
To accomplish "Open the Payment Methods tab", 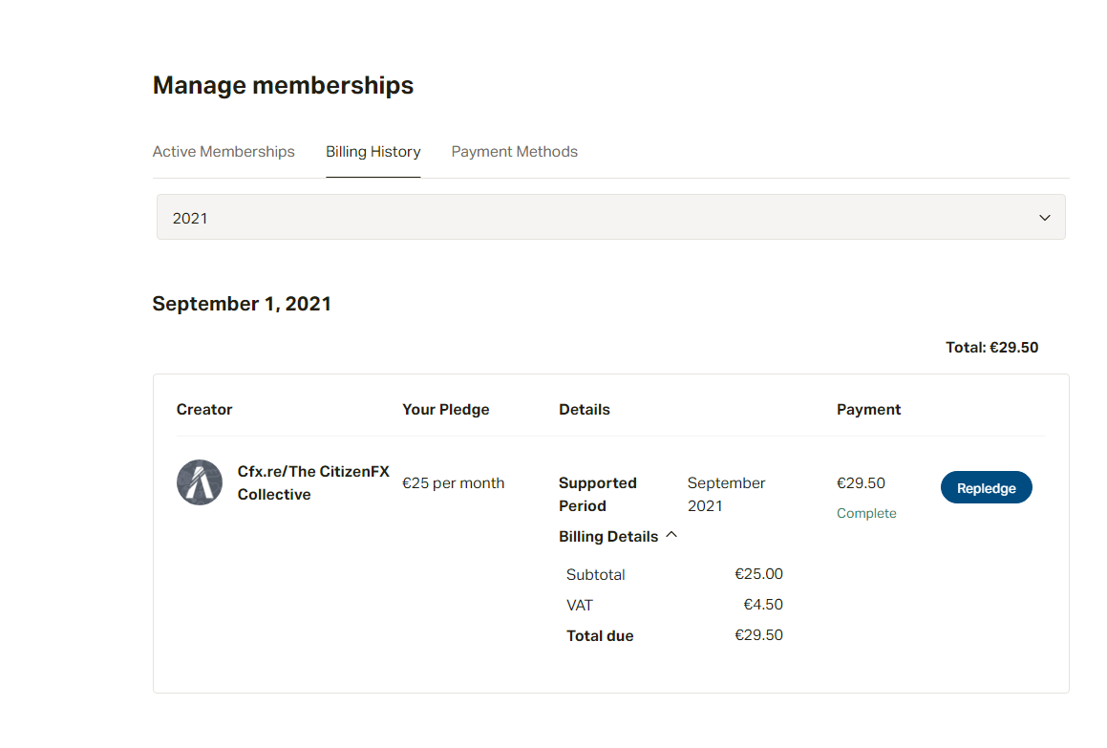I will pyautogui.click(x=514, y=151).
